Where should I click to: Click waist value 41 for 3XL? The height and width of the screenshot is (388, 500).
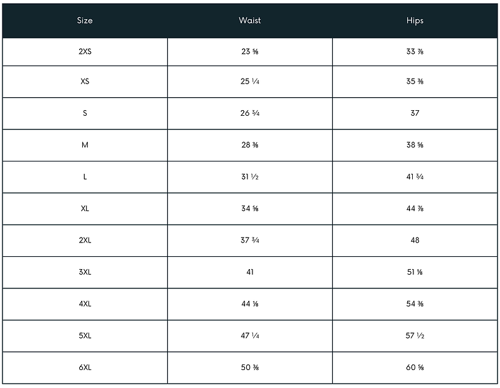click(x=249, y=272)
